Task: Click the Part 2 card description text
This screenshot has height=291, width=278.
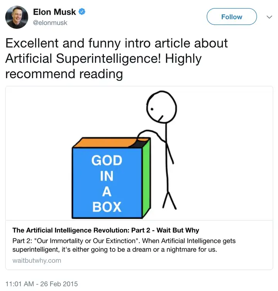Action: click(x=124, y=245)
